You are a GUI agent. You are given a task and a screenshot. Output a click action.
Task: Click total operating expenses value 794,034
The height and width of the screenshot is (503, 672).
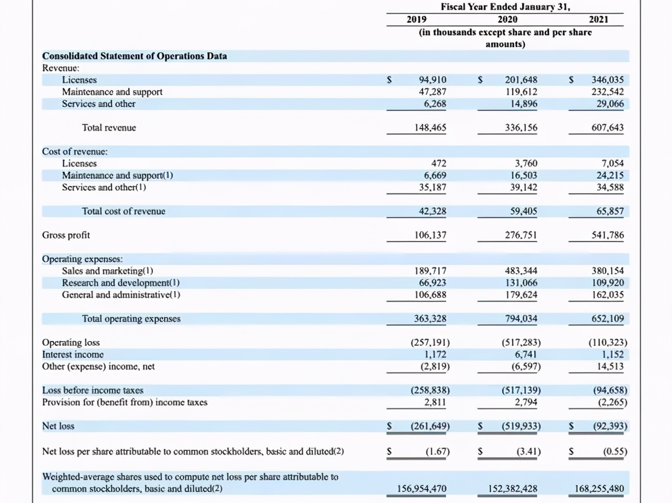tap(521, 319)
